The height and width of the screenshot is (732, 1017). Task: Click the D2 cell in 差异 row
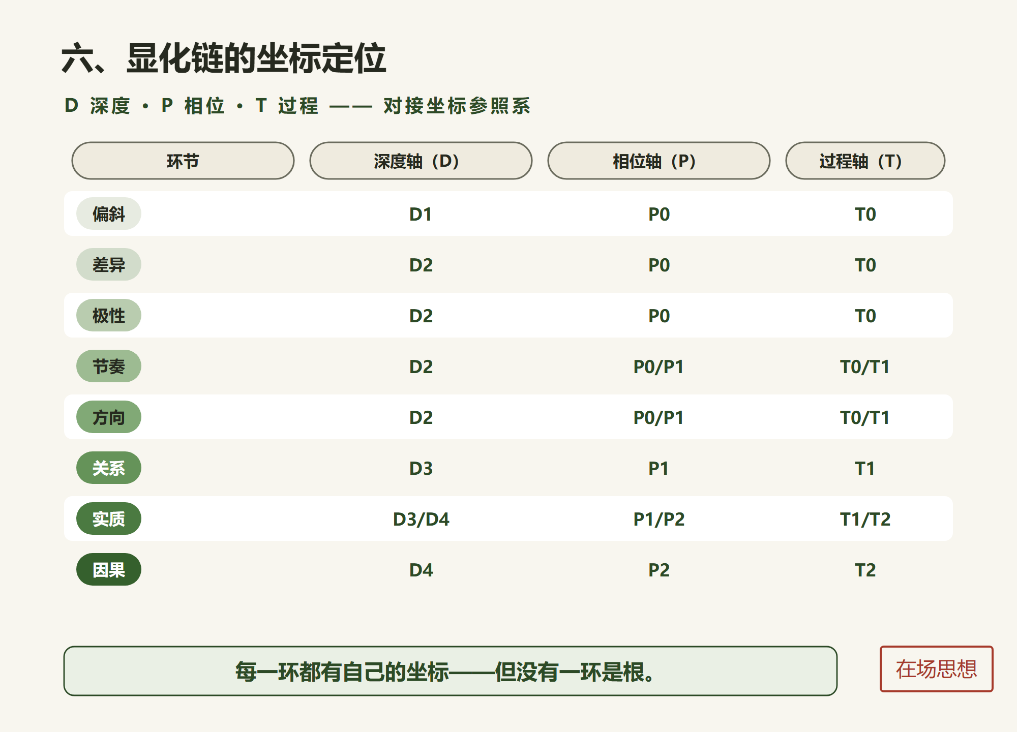tap(421, 265)
